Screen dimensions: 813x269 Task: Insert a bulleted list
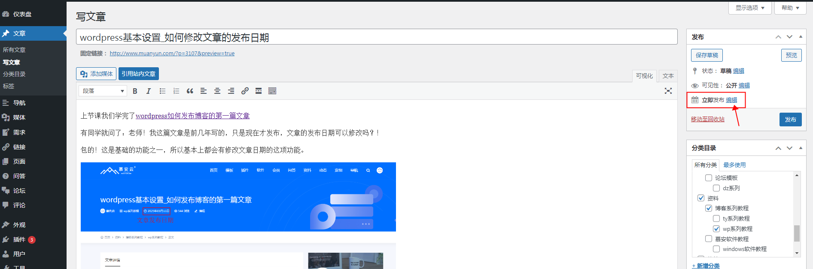pyautogui.click(x=162, y=91)
